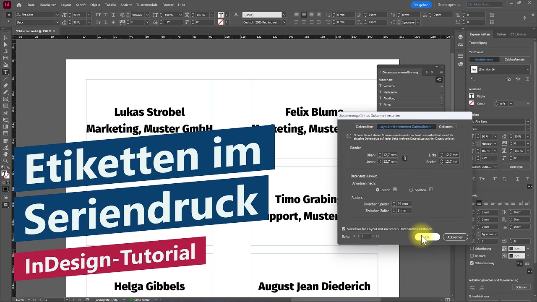Align left paragraph in top control bar
Viewport: 537px width, 302px height.
tap(297, 15)
